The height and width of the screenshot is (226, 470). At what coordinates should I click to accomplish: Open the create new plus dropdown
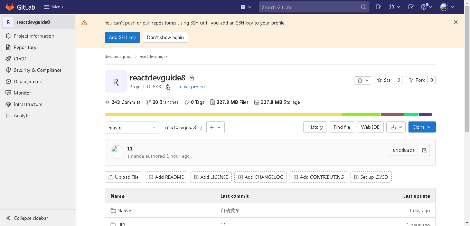[x=246, y=7]
